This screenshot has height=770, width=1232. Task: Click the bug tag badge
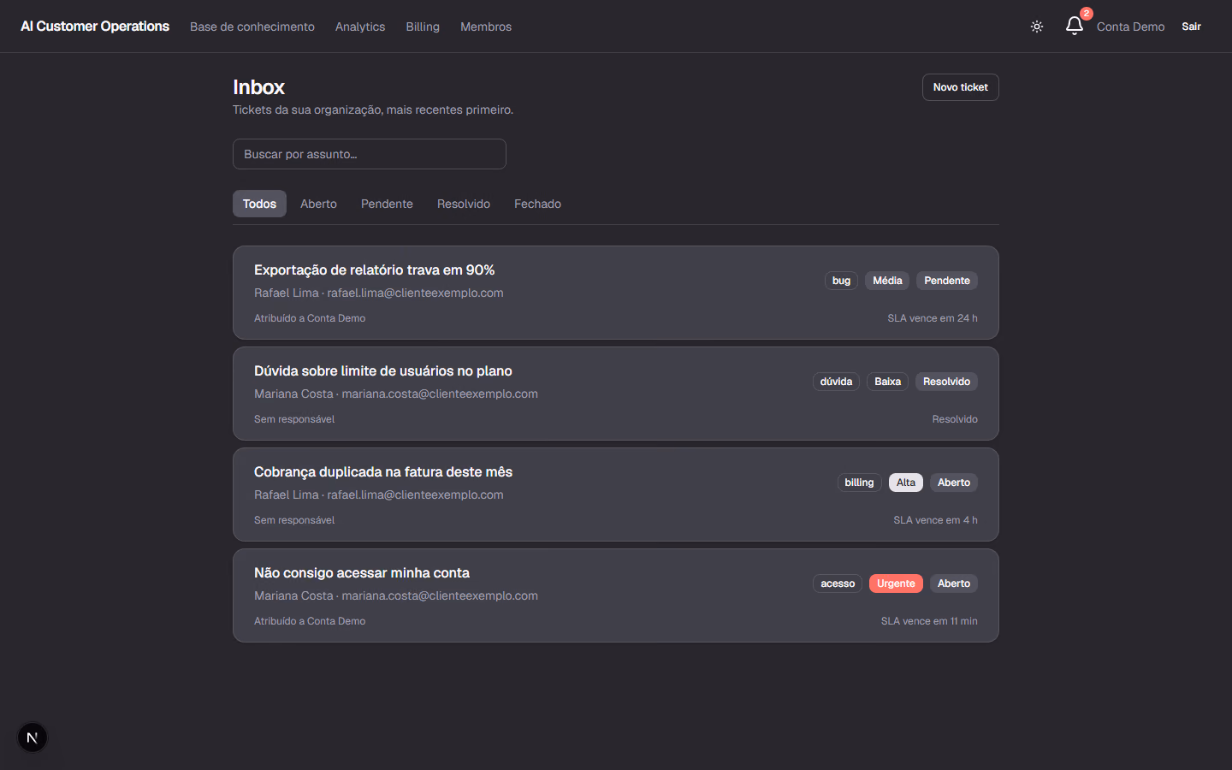click(x=841, y=281)
